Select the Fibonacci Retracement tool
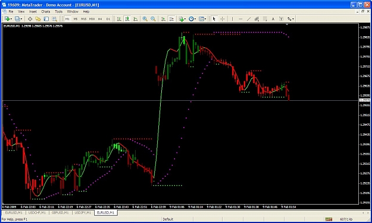This screenshot has height=223, width=372. pyautogui.click(x=265, y=19)
